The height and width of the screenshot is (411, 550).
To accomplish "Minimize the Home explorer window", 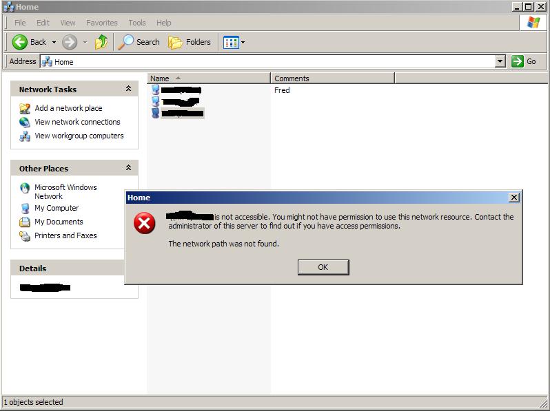I will click(x=517, y=7).
